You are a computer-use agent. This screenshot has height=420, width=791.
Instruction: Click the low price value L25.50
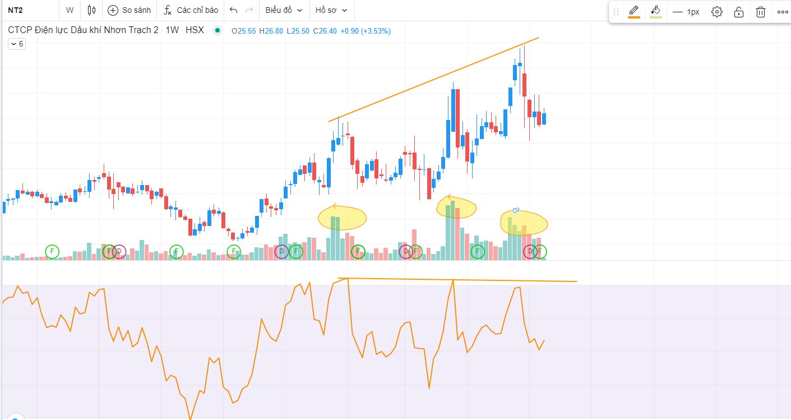click(x=298, y=31)
